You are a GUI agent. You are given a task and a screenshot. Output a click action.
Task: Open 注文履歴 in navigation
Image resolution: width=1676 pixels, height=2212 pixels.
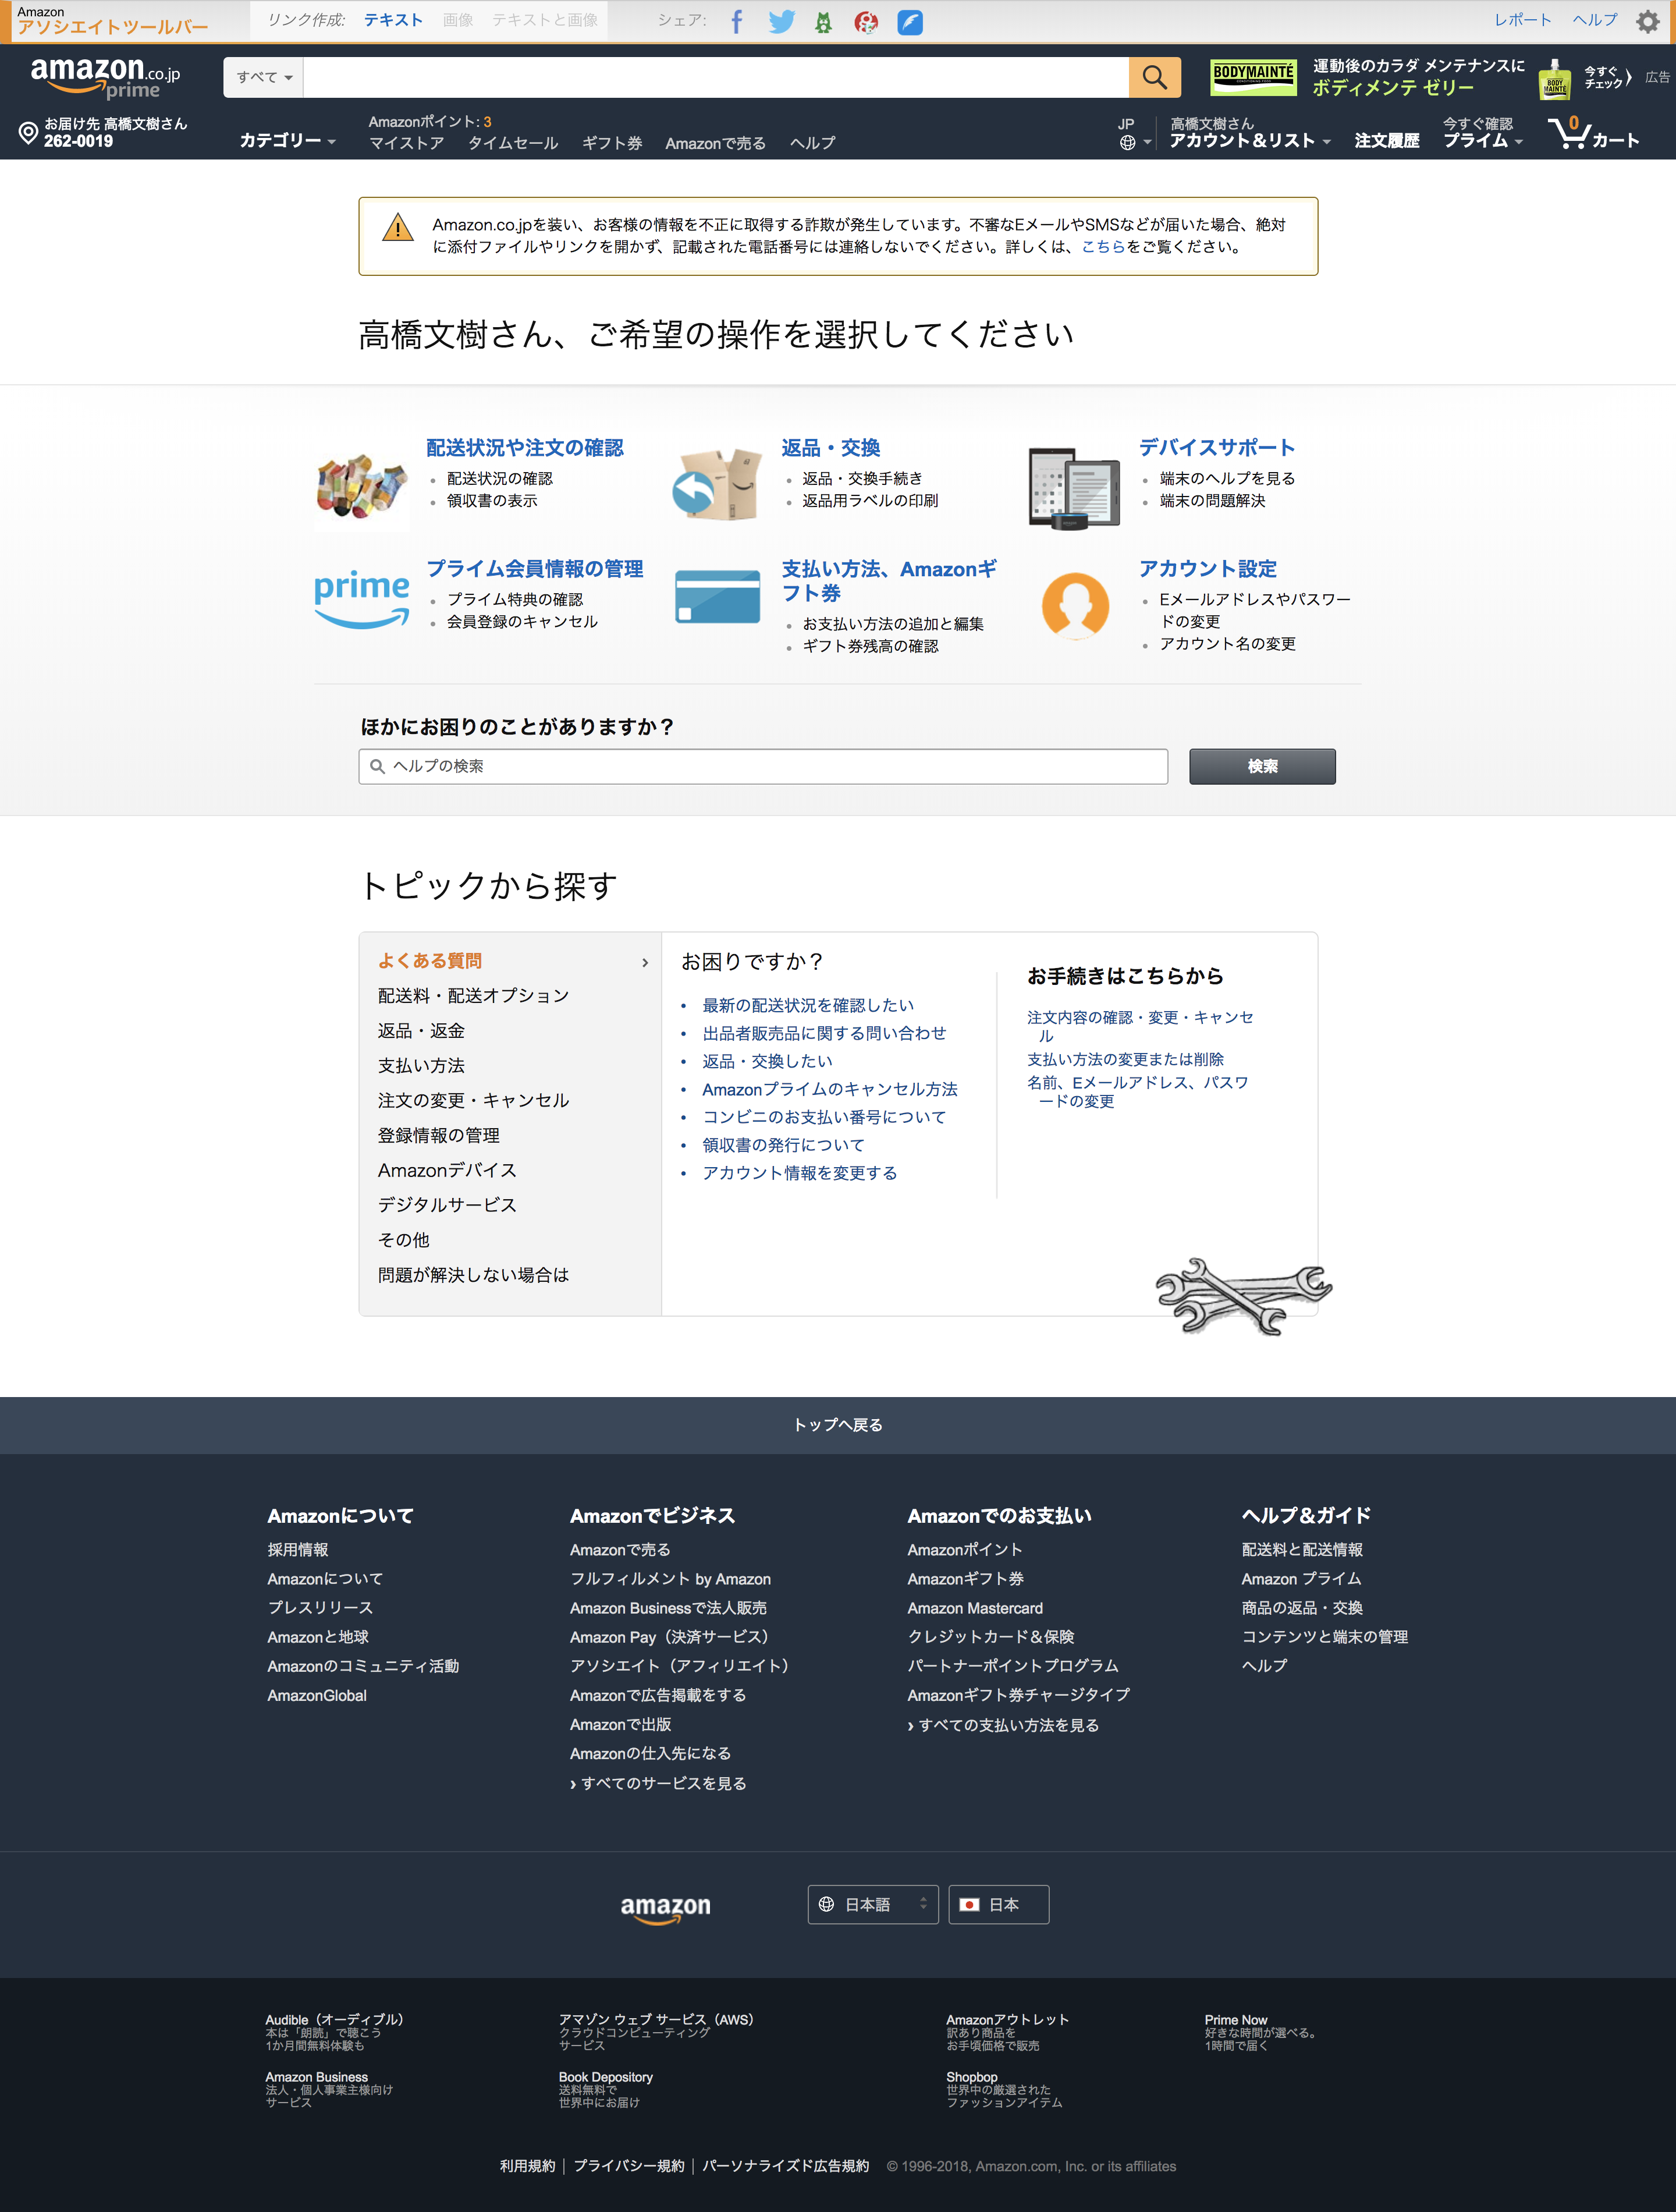pos(1387,140)
